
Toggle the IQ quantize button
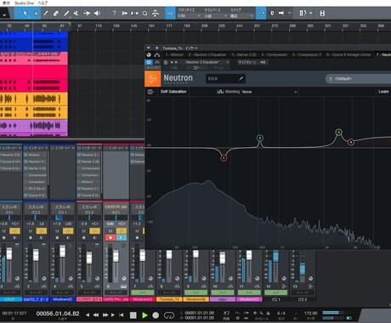pos(170,14)
